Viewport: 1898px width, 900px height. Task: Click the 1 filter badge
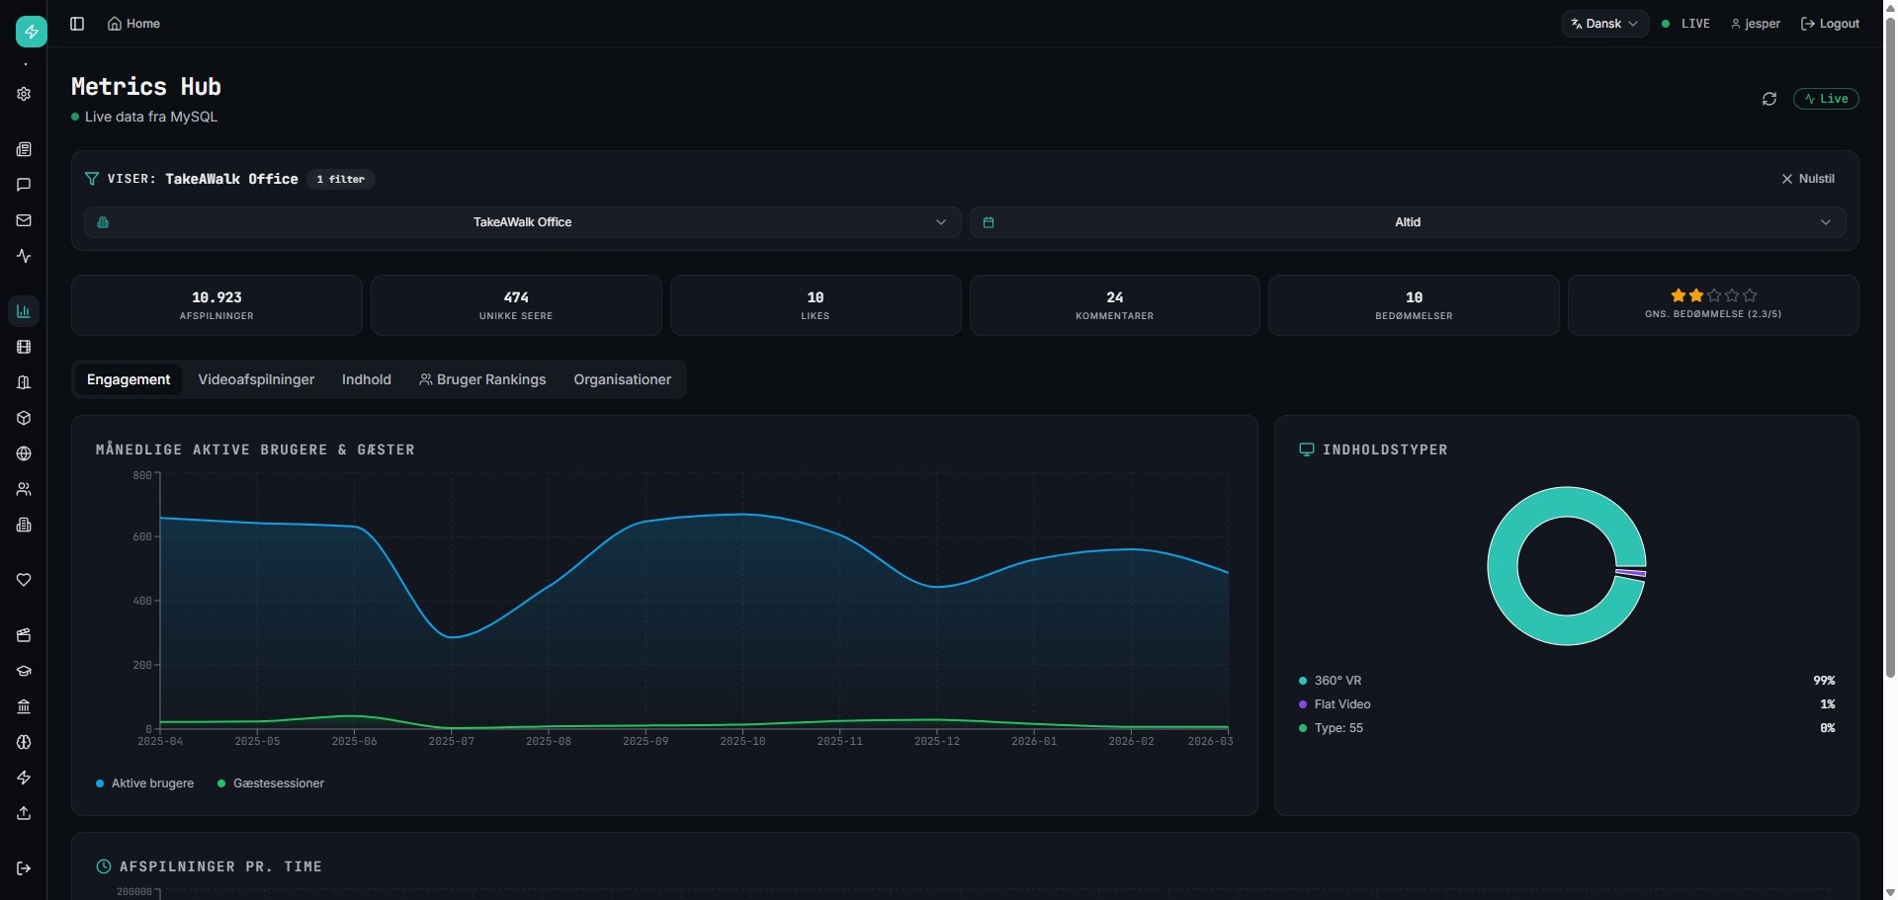341,179
